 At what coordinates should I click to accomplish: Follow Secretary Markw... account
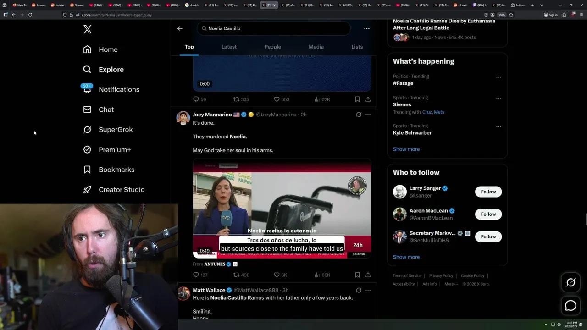tap(488, 236)
